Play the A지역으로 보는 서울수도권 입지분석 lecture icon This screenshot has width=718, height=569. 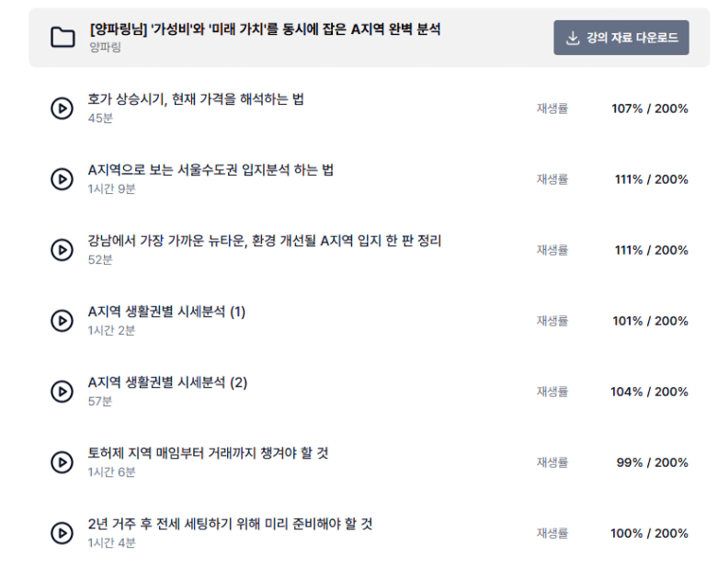(x=62, y=179)
